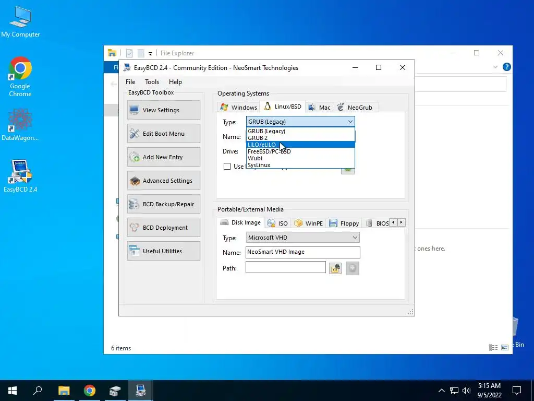
Task: Open Chrome from the taskbar
Action: tap(90, 391)
